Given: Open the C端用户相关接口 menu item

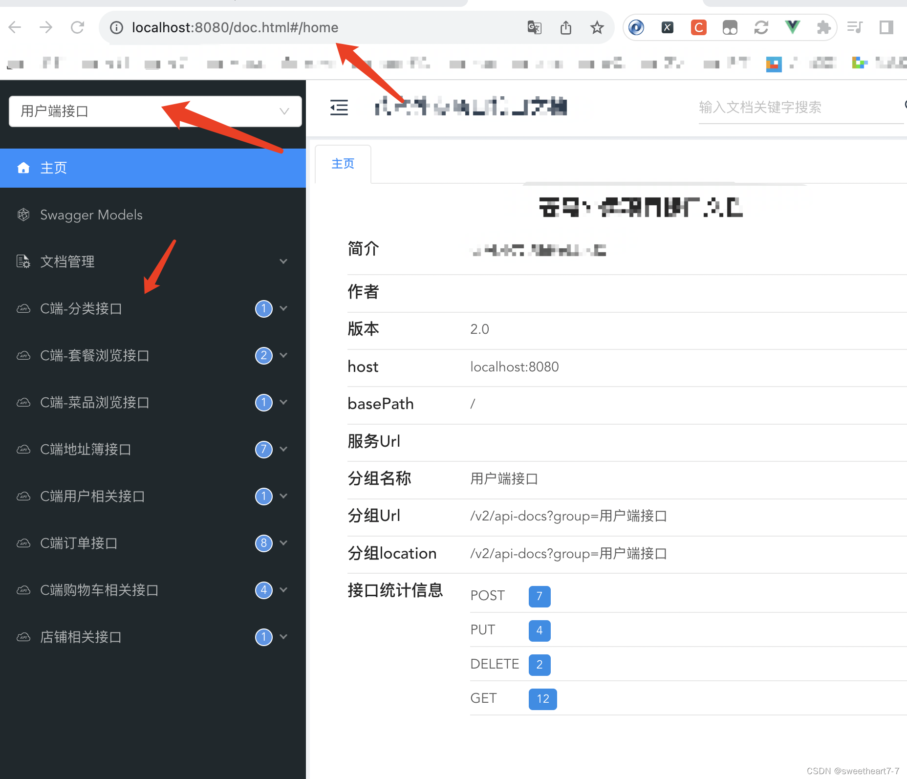Looking at the screenshot, I should coord(153,497).
